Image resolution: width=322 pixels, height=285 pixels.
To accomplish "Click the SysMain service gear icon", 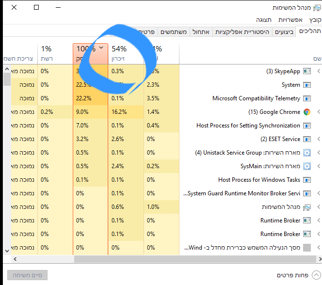I will (307, 166).
